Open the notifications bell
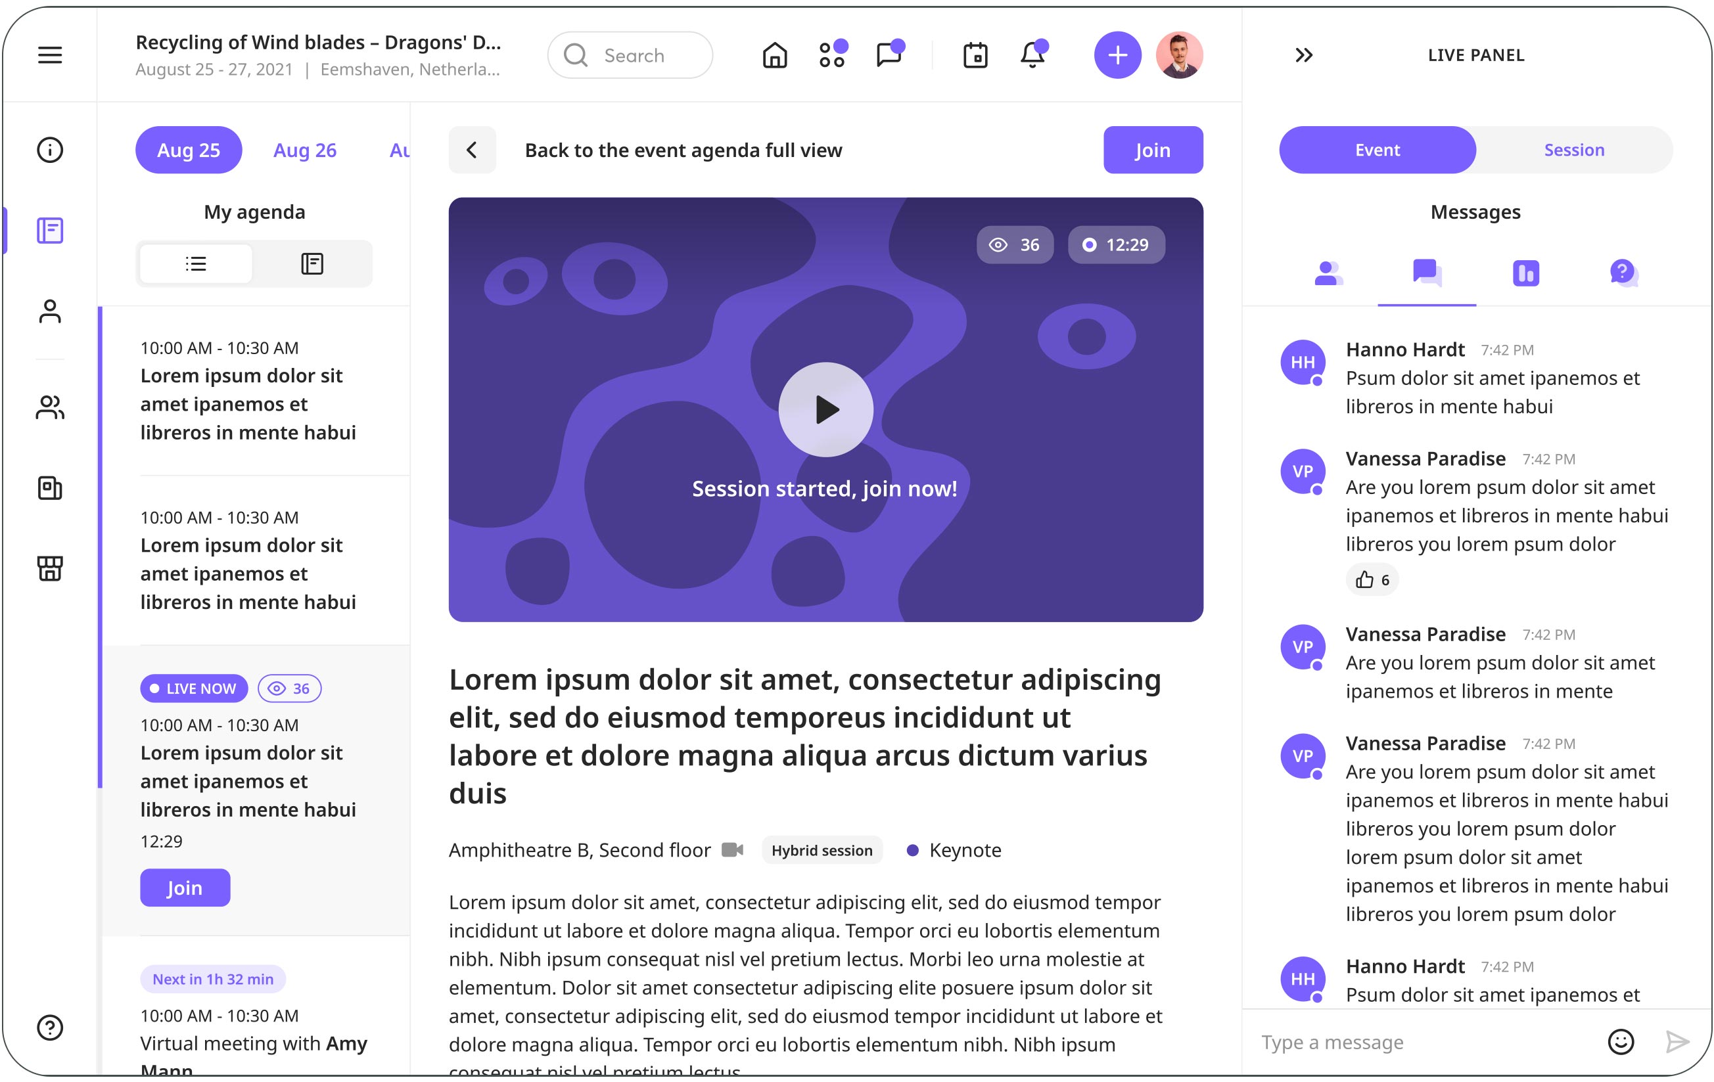Image resolution: width=1714 pixels, height=1082 pixels. point(1032,55)
